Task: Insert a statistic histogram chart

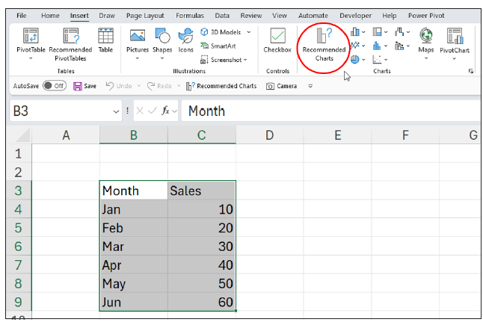Action: coord(377,46)
